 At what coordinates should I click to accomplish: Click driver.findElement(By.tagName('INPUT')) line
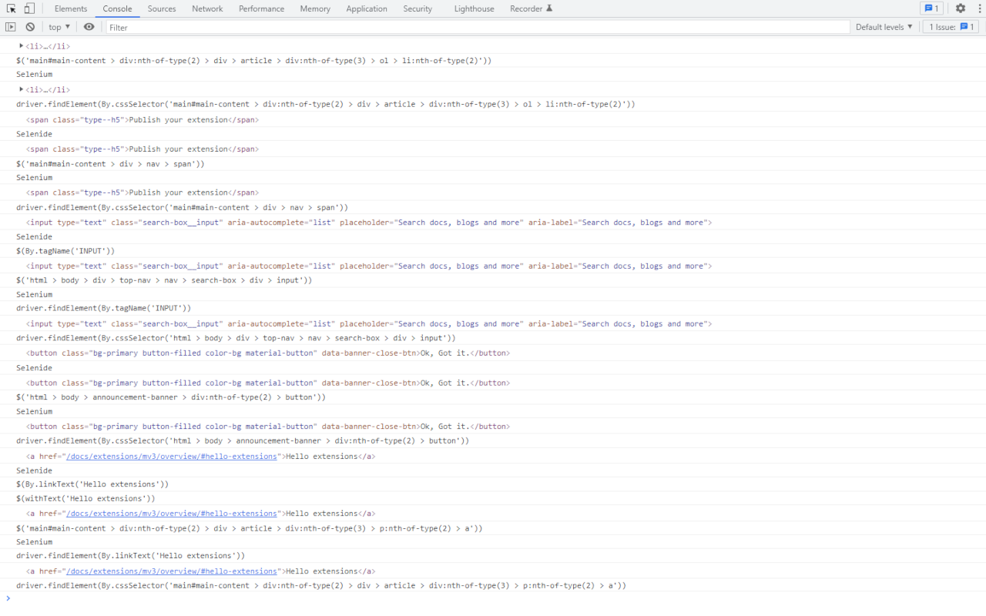(103, 308)
